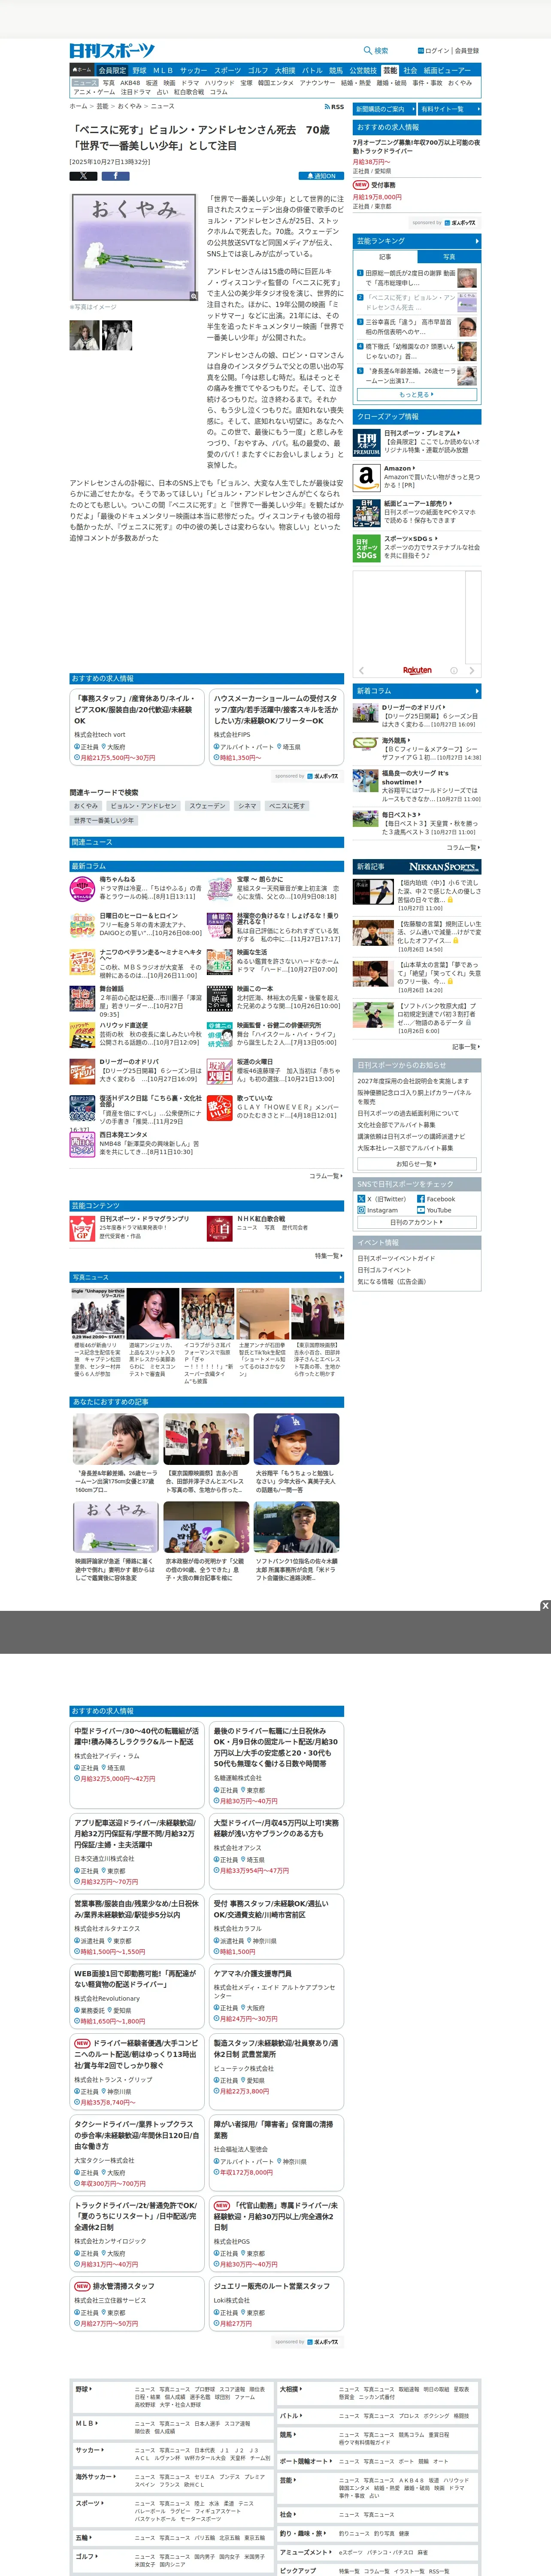This screenshot has width=551, height=2576.
Task: Click the search magnifier icon in header
Action: coord(367,50)
